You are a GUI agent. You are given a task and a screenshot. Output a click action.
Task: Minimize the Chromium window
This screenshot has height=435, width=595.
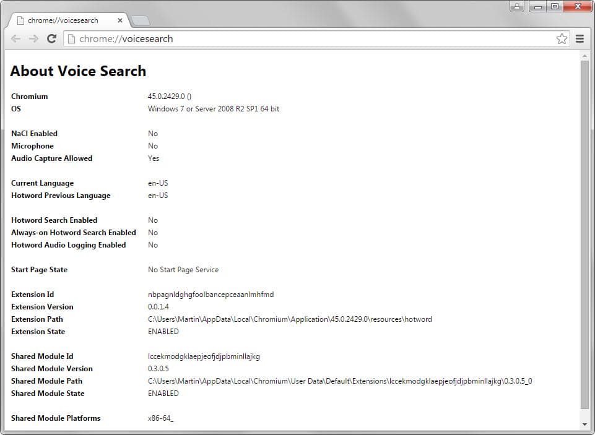pos(538,6)
